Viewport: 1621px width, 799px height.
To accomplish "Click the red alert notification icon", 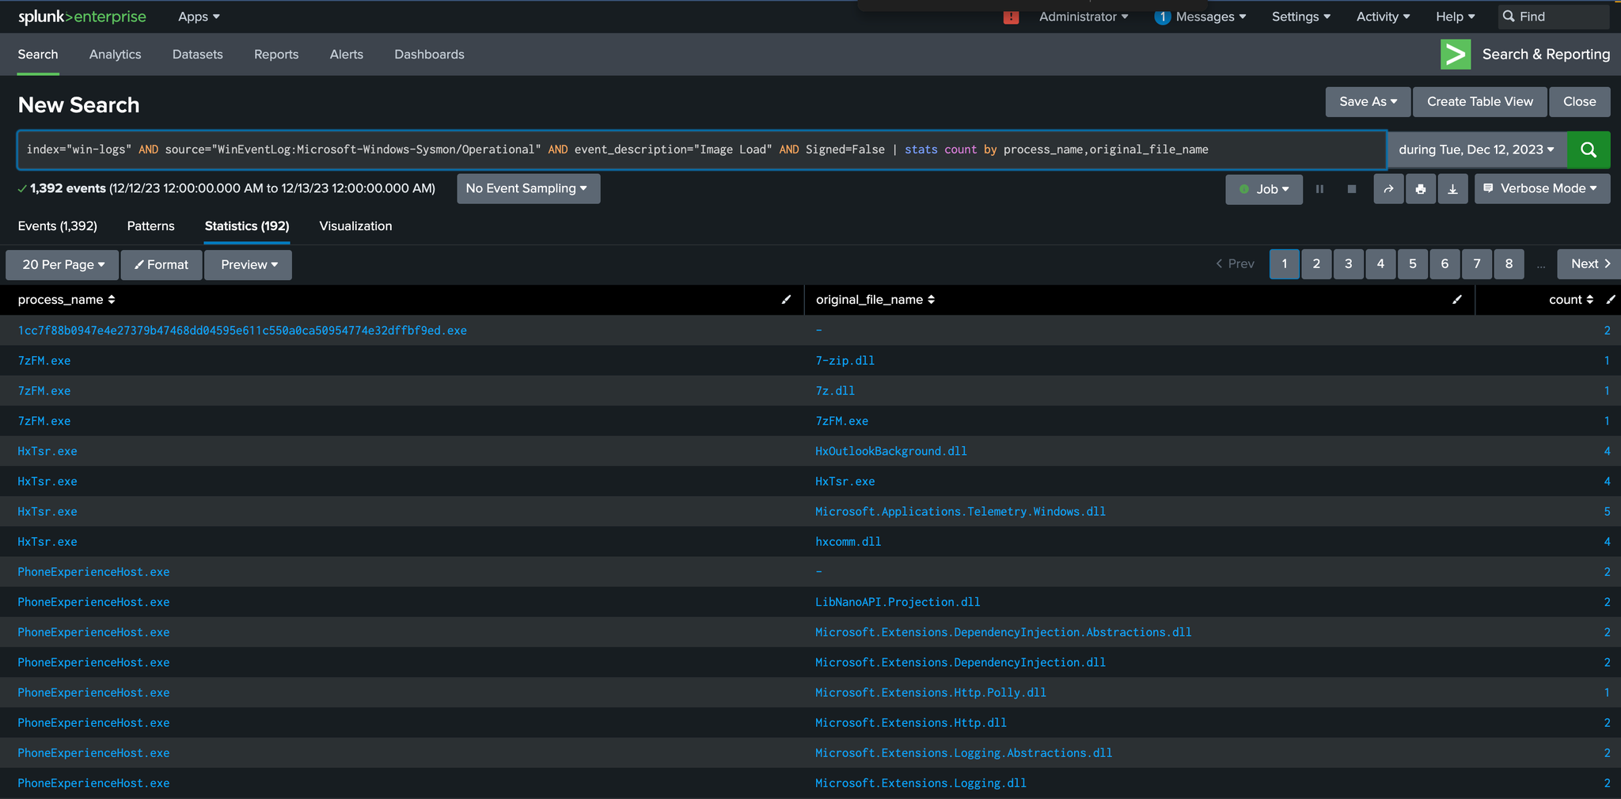I will [1011, 17].
